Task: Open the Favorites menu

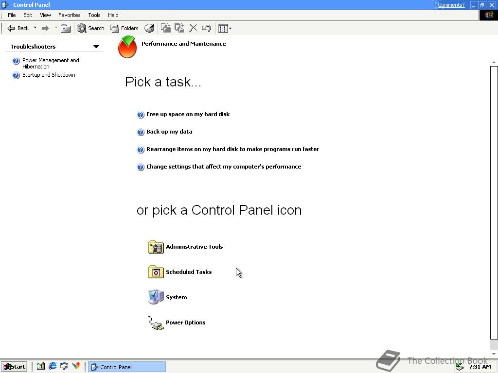Action: click(x=69, y=15)
